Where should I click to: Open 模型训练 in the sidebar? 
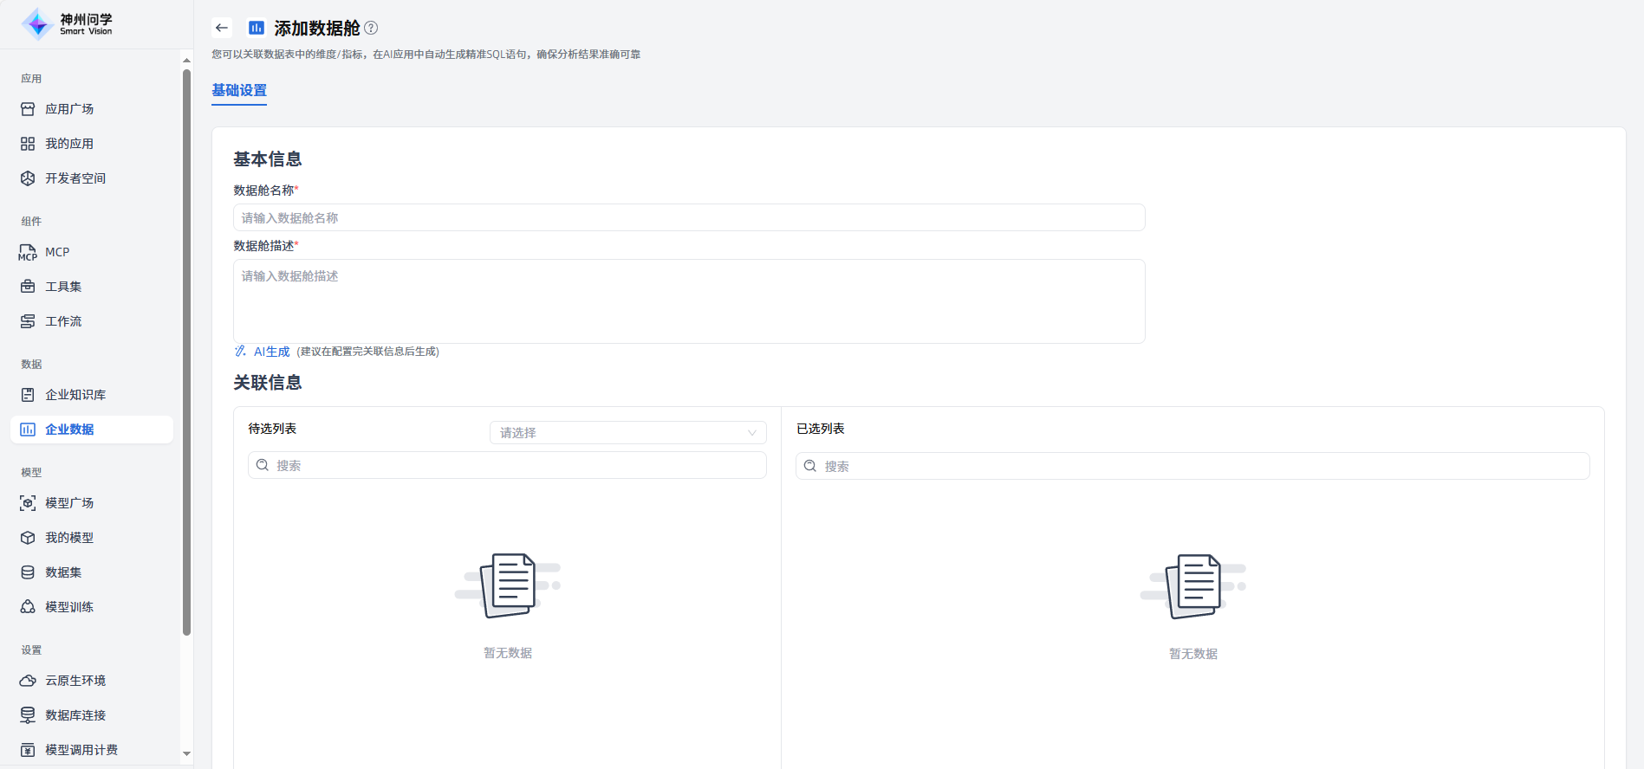(x=69, y=607)
